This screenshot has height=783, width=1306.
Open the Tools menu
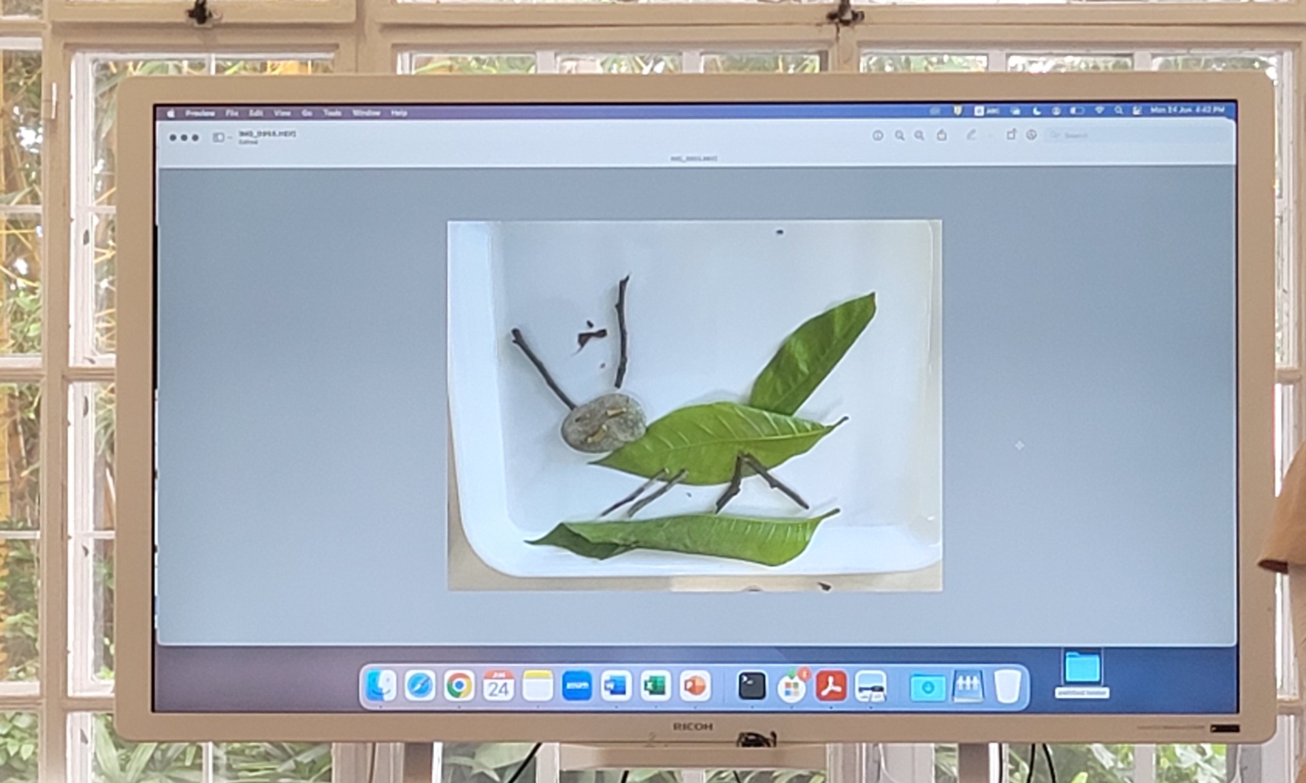tap(332, 113)
